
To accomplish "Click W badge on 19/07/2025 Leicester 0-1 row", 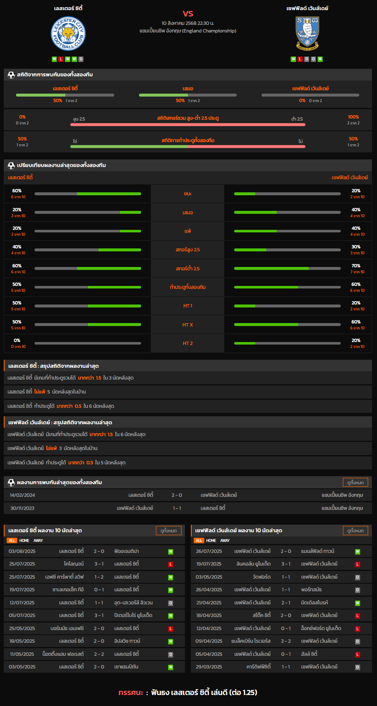I will 171,590.
